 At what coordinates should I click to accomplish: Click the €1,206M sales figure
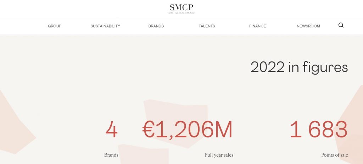click(x=187, y=130)
